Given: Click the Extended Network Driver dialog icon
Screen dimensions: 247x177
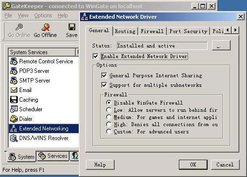Looking at the screenshot, I should (x=84, y=17).
